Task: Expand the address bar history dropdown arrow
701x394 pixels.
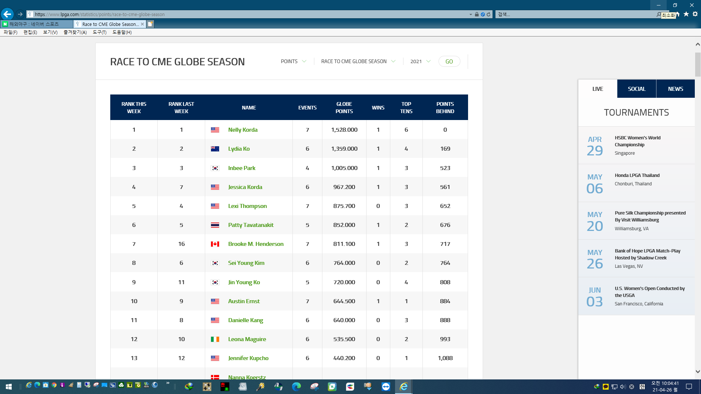Action: (x=471, y=15)
